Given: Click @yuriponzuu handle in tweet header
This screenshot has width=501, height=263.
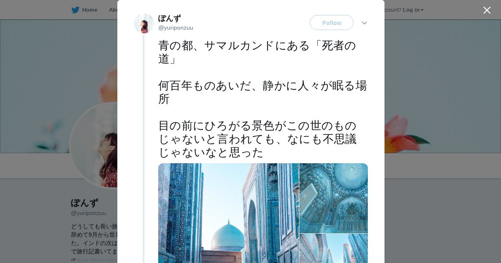Looking at the screenshot, I should [x=176, y=28].
